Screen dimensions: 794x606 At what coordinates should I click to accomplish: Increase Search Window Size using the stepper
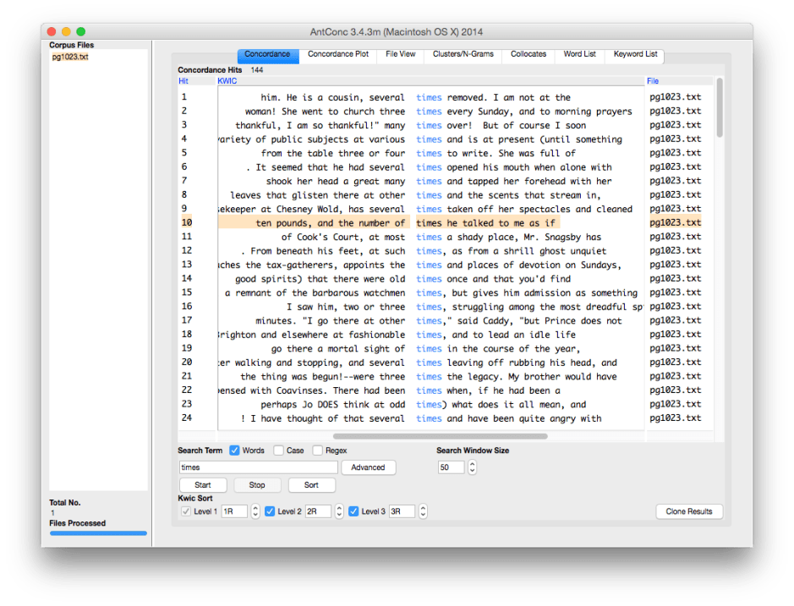point(471,464)
